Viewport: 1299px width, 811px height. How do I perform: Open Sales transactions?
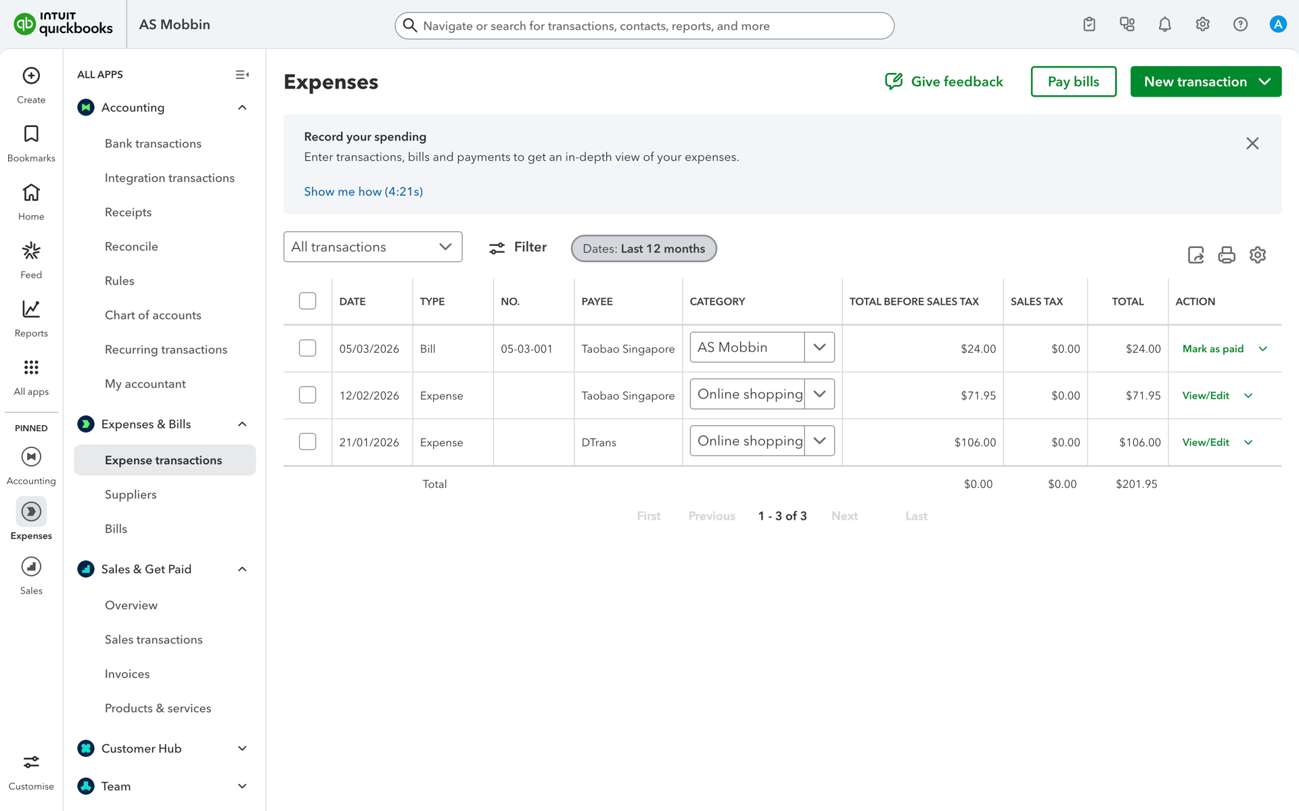154,639
